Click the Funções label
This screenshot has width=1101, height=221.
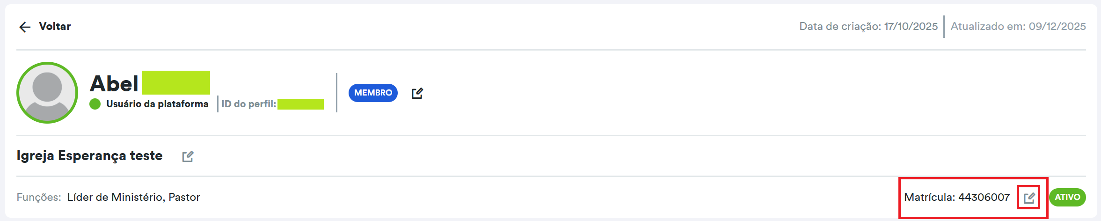39,197
